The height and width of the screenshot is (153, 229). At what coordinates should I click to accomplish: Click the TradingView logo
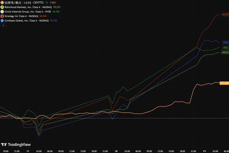click(16, 145)
